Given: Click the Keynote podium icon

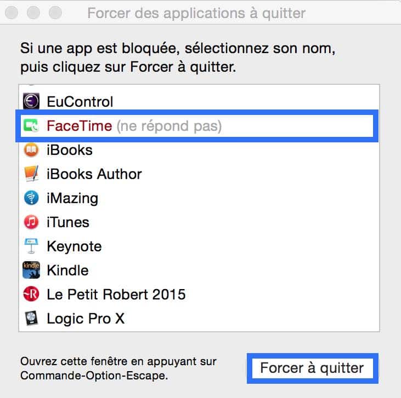Looking at the screenshot, I should pyautogui.click(x=31, y=246).
